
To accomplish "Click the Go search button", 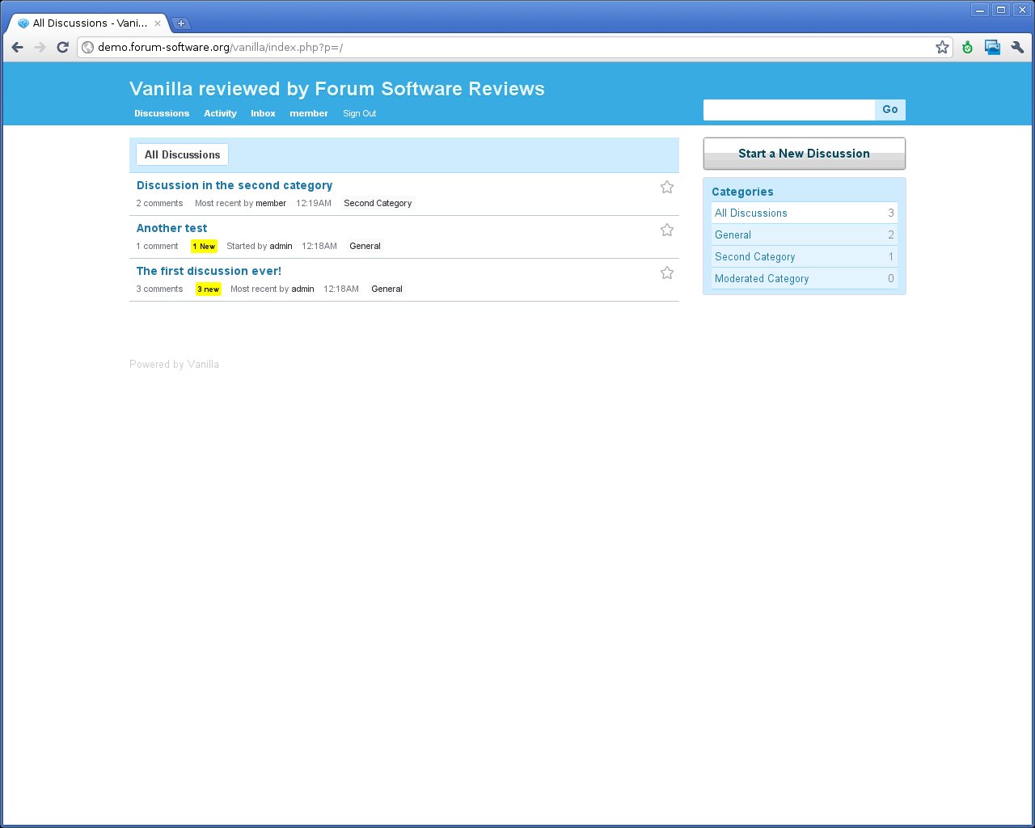I will [890, 110].
